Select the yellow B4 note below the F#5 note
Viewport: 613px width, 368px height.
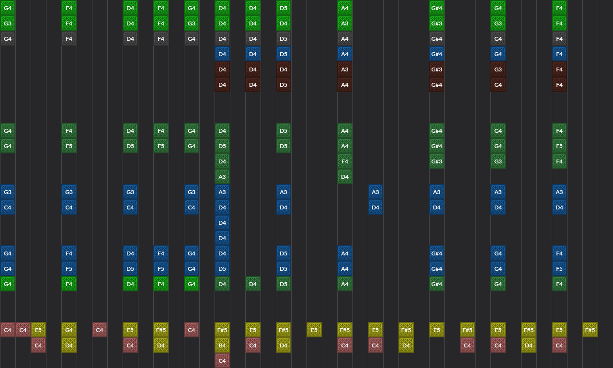click(222, 345)
